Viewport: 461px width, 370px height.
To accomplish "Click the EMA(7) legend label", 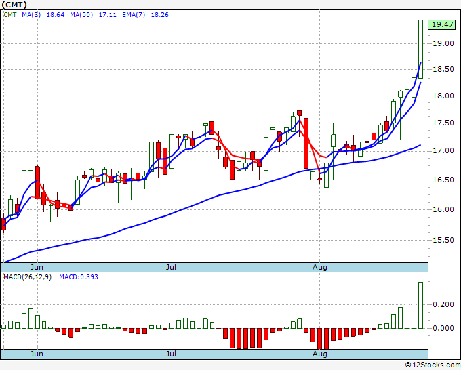I will (134, 15).
